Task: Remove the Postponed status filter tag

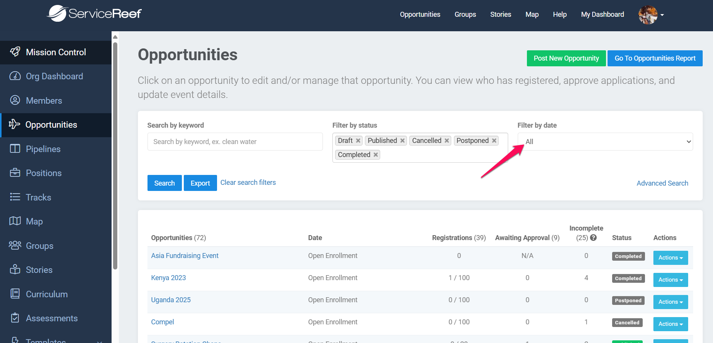Action: pyautogui.click(x=494, y=141)
